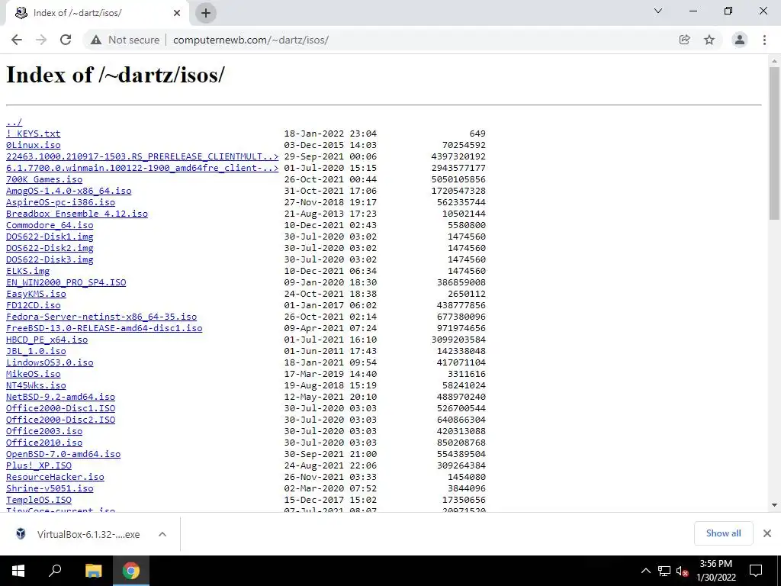The height and width of the screenshot is (586, 781).
Task: Download LindowsOS3.0.iso
Action: (50, 362)
